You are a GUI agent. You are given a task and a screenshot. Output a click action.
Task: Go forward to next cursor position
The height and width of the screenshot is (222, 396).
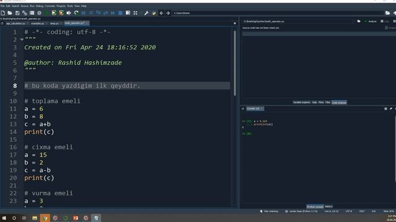(x=168, y=13)
